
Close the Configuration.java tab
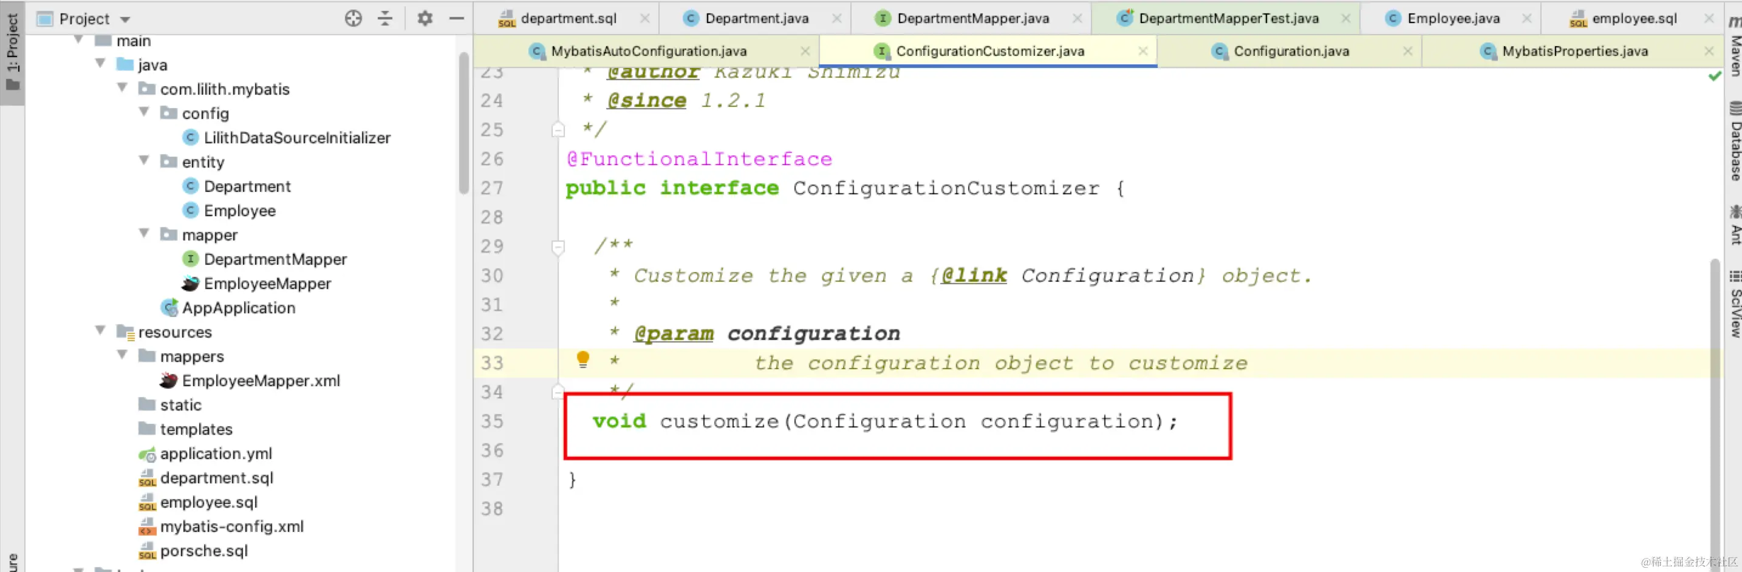(x=1407, y=51)
